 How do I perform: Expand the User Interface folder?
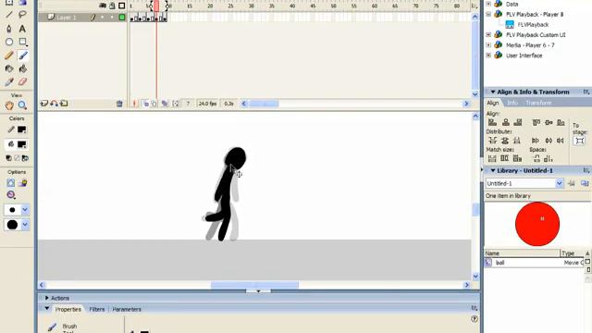(x=488, y=55)
